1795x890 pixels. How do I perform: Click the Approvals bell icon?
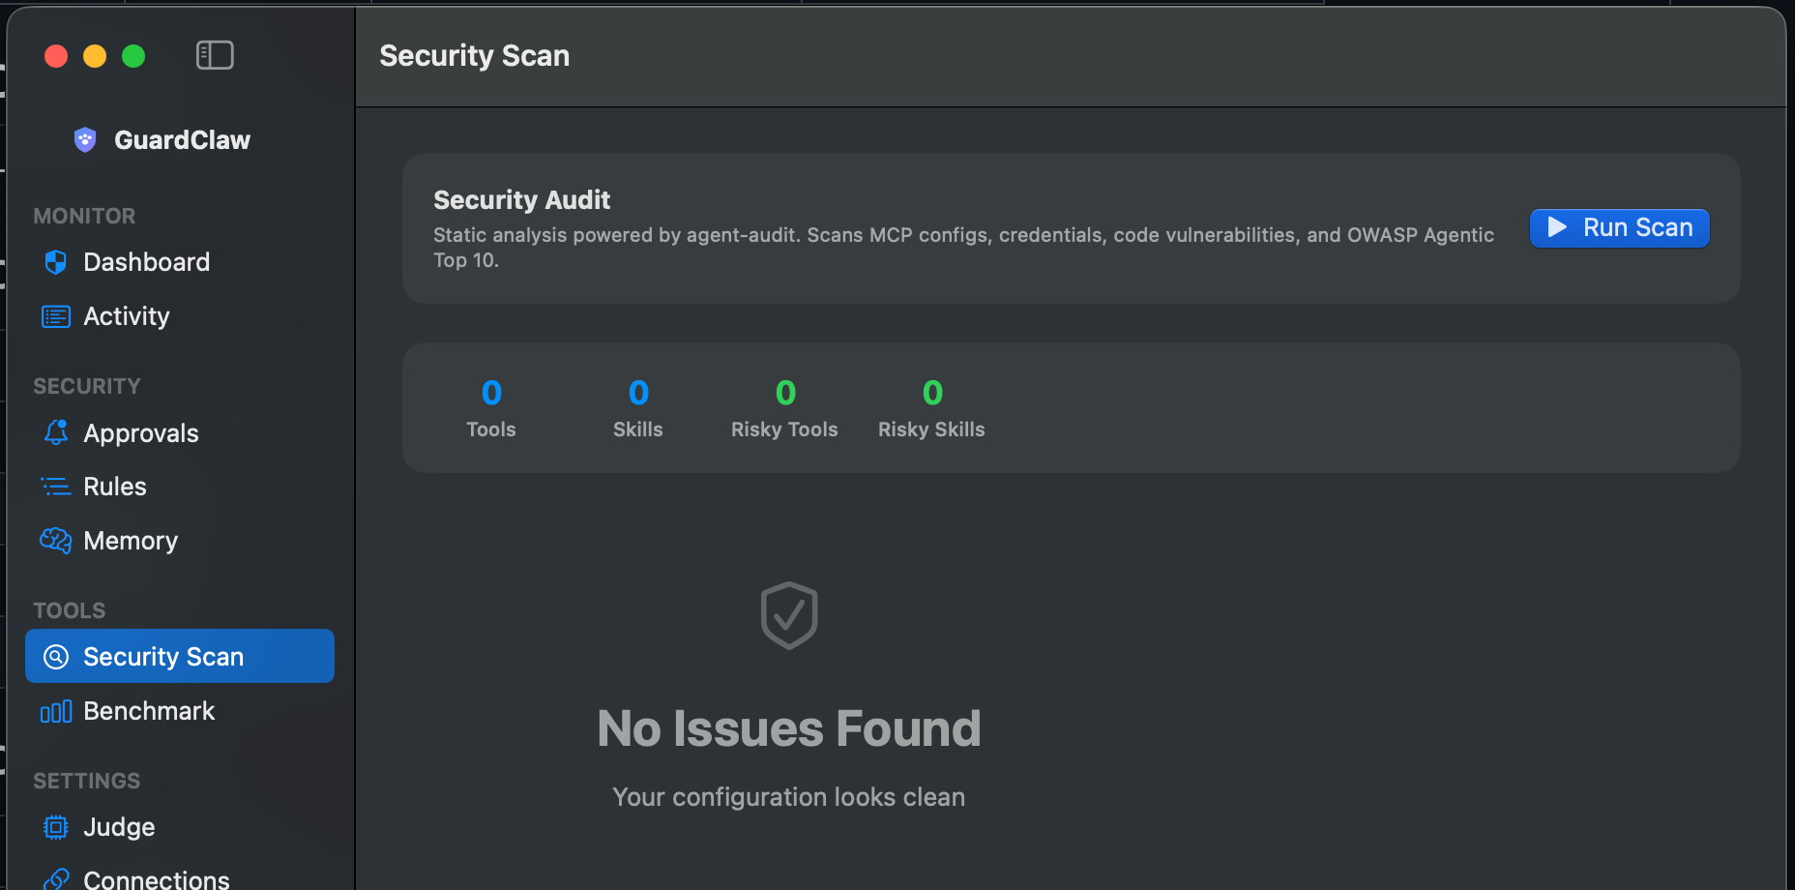tap(55, 432)
